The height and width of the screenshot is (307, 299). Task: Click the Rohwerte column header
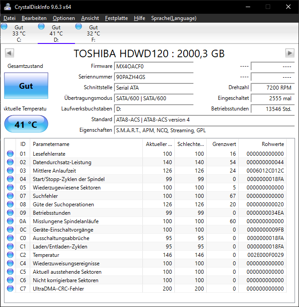pyautogui.click(x=262, y=144)
